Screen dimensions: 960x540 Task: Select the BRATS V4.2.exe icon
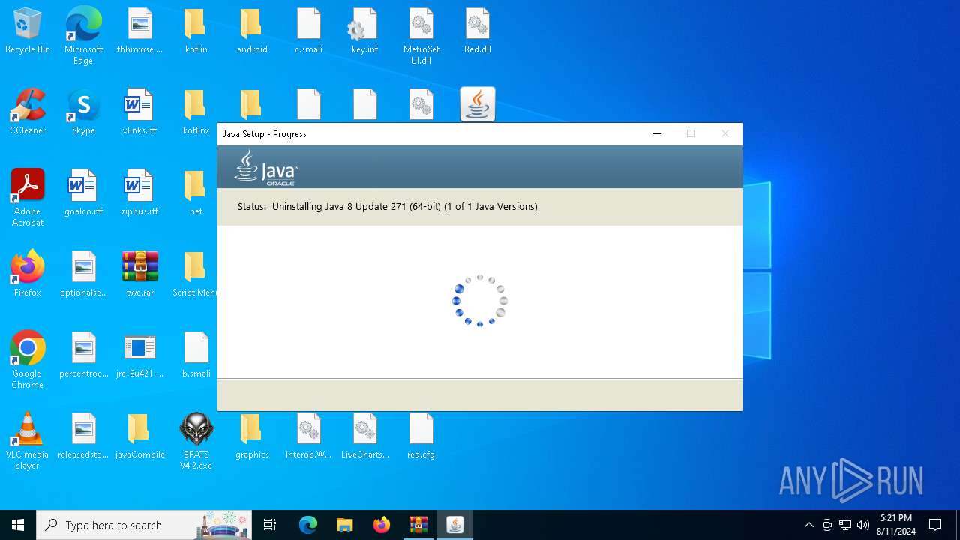pyautogui.click(x=196, y=440)
